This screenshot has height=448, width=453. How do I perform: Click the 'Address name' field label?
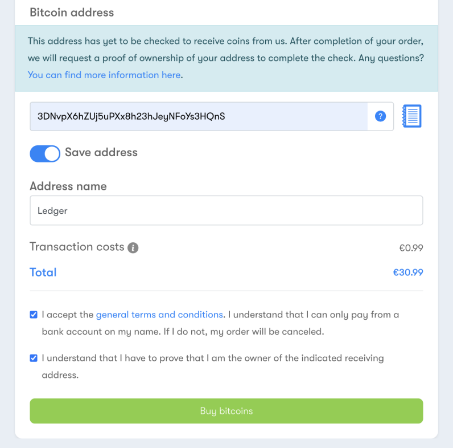(68, 186)
